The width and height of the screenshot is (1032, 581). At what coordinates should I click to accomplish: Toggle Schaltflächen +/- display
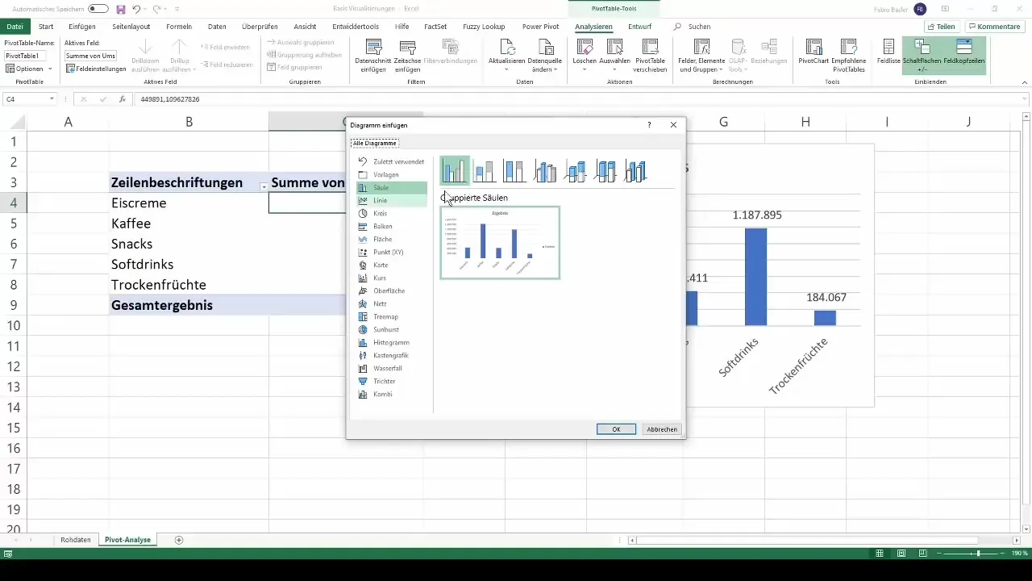922,56
